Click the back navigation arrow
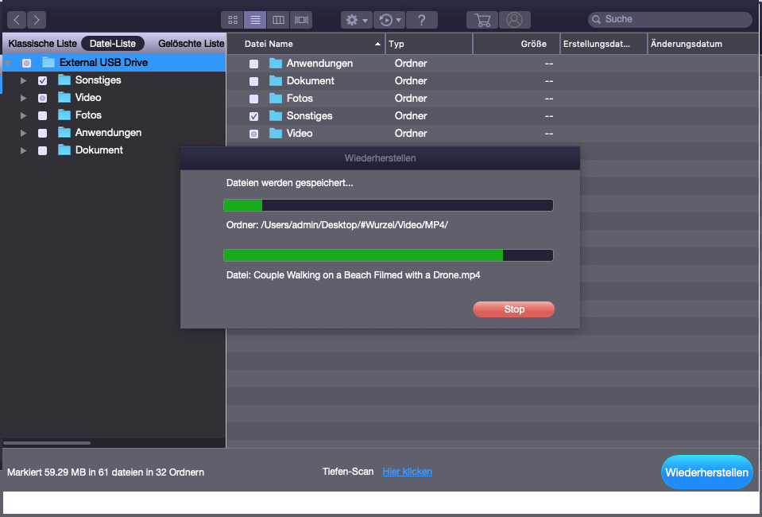This screenshot has width=762, height=517. [x=17, y=19]
